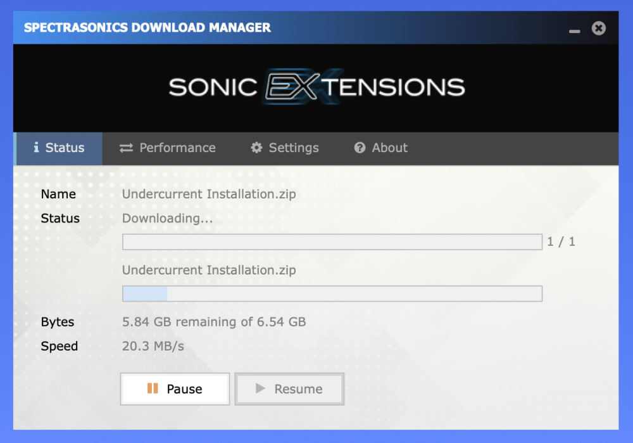The height and width of the screenshot is (443, 633).
Task: Pause the current download
Action: [x=175, y=389]
